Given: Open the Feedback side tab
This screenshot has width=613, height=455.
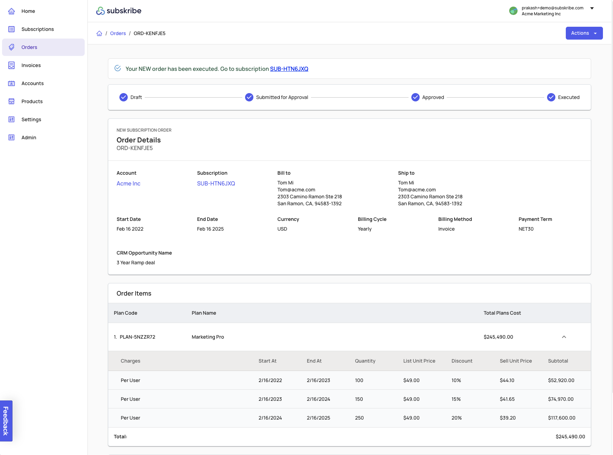Looking at the screenshot, I should [x=6, y=421].
